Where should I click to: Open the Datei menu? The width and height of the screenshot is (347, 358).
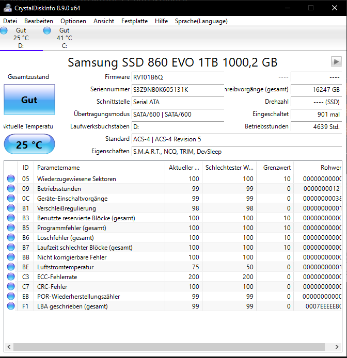point(10,21)
